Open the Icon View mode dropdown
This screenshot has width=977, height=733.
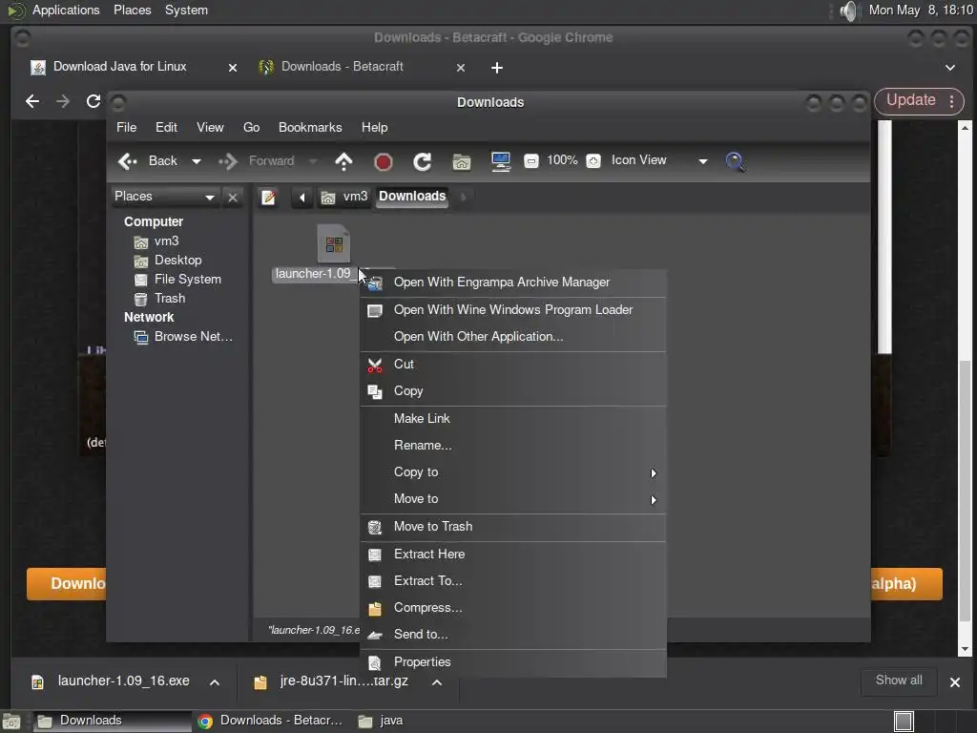click(659, 160)
